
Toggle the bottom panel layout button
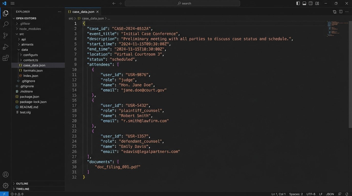coord(304,3)
